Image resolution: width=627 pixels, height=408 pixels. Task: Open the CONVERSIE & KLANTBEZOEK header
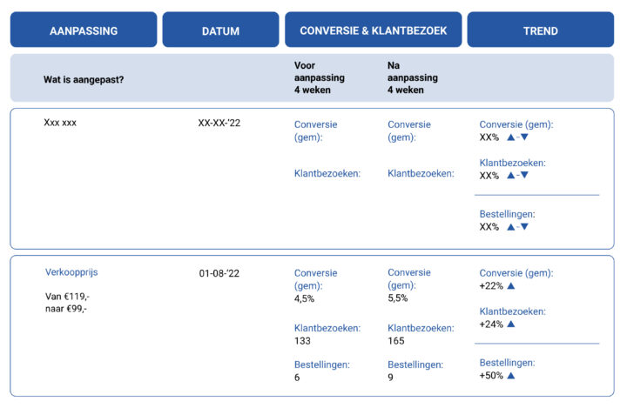(x=373, y=30)
